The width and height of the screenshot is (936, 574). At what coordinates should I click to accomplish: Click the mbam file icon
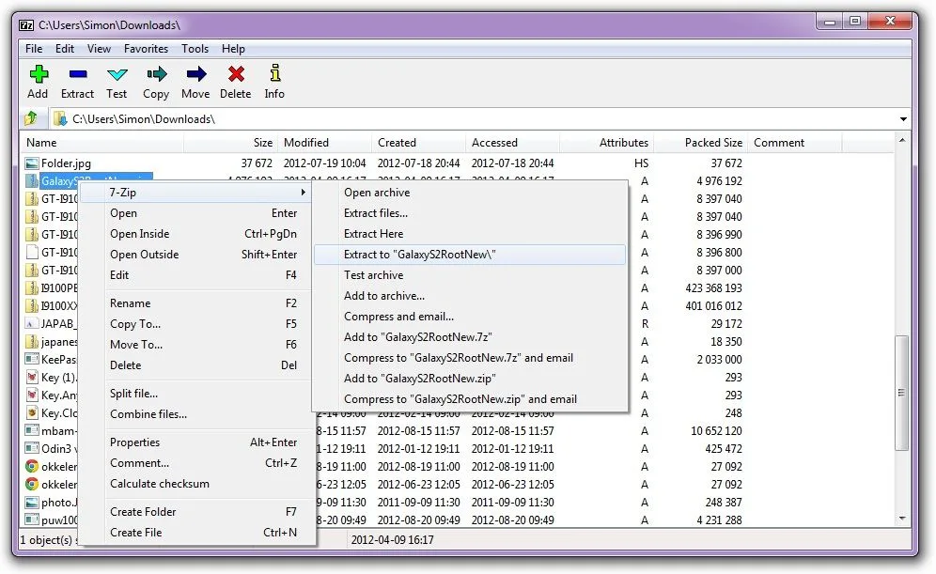point(32,431)
